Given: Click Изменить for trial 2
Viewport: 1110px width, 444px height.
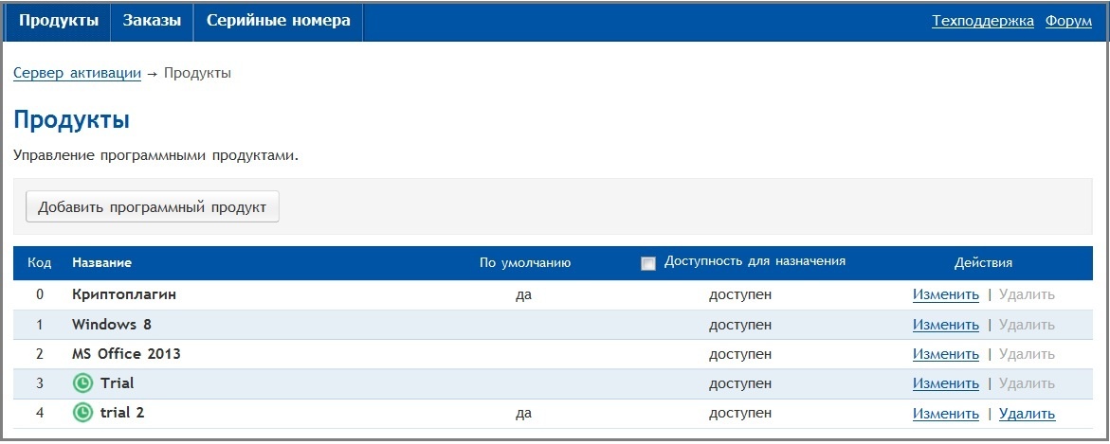Looking at the screenshot, I should [x=945, y=414].
